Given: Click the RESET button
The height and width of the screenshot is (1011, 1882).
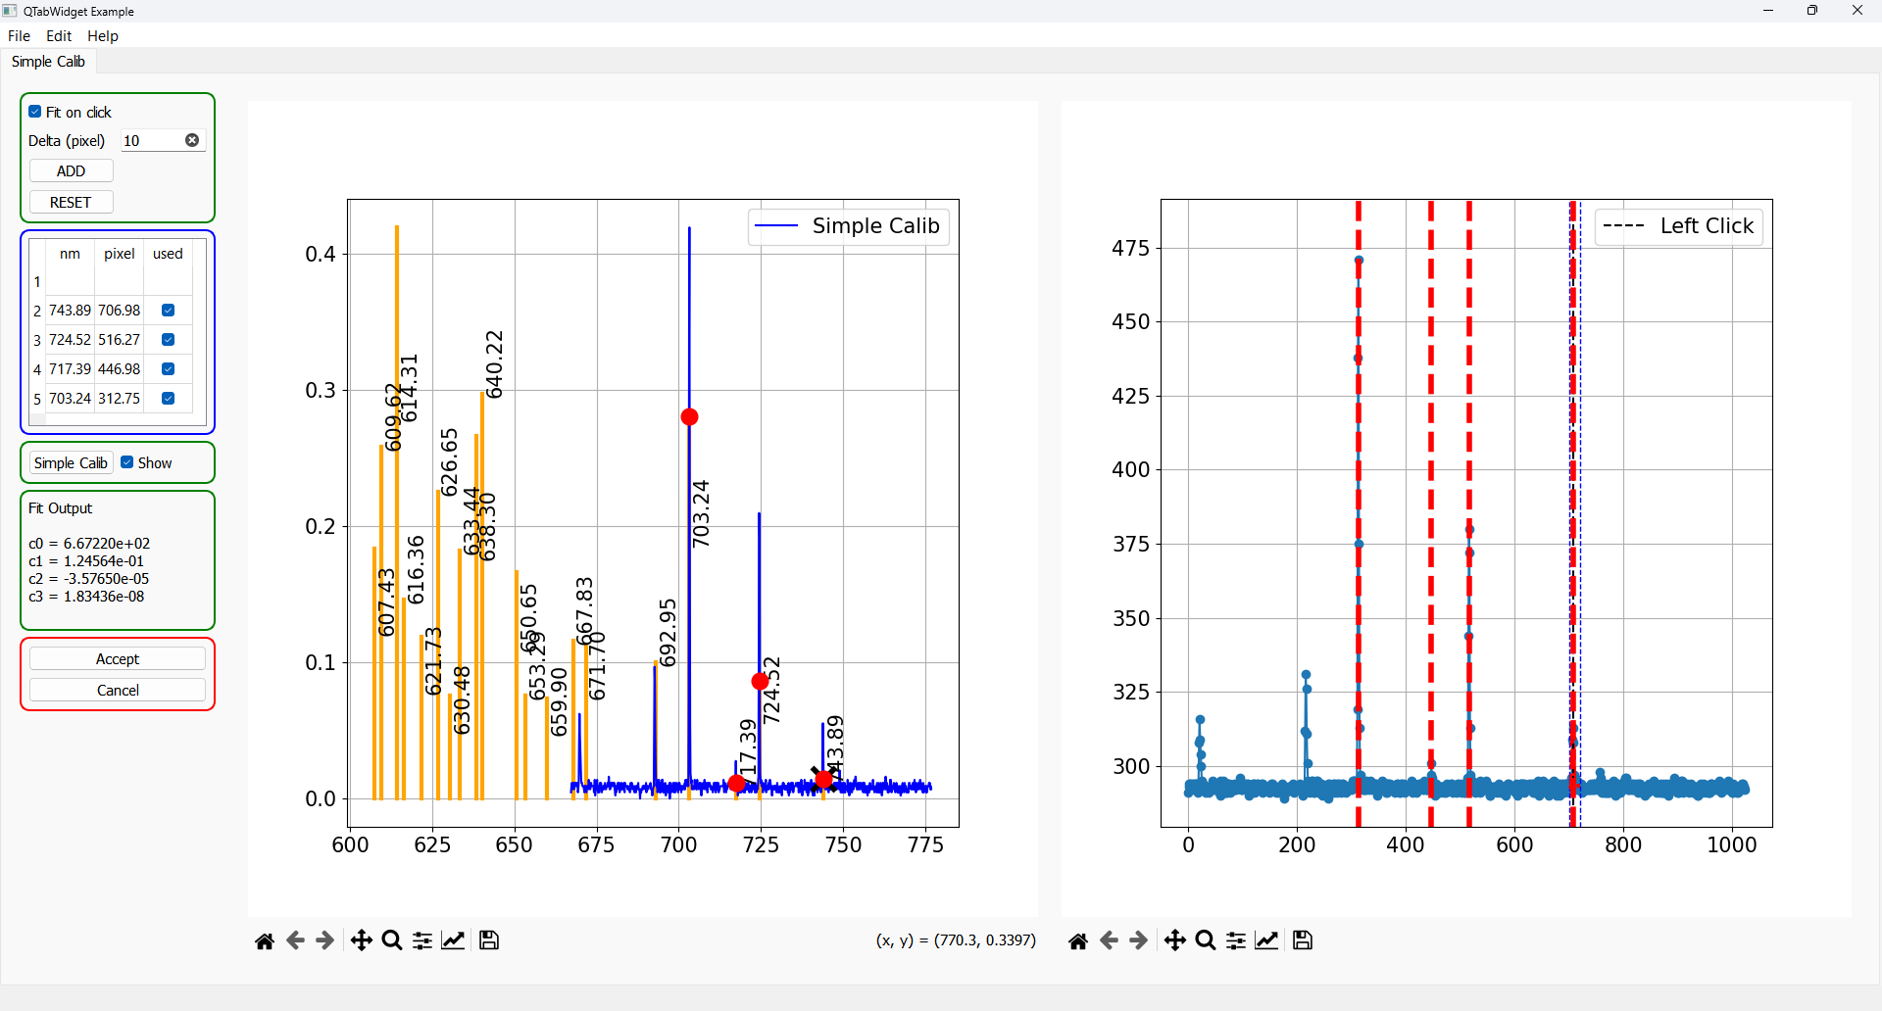Looking at the screenshot, I should coord(72,203).
